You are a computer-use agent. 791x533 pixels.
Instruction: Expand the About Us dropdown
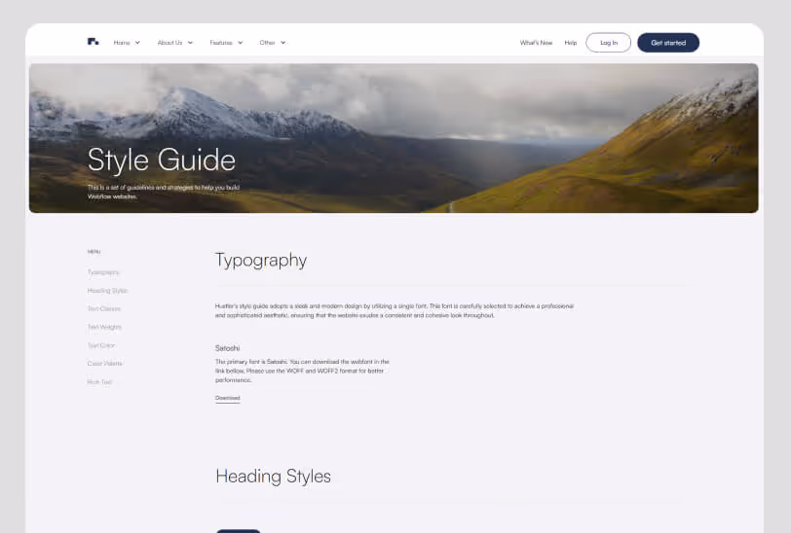pos(175,43)
